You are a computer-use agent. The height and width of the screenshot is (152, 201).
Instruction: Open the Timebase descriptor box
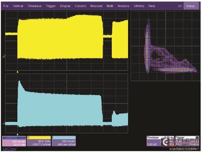tap(160, 141)
